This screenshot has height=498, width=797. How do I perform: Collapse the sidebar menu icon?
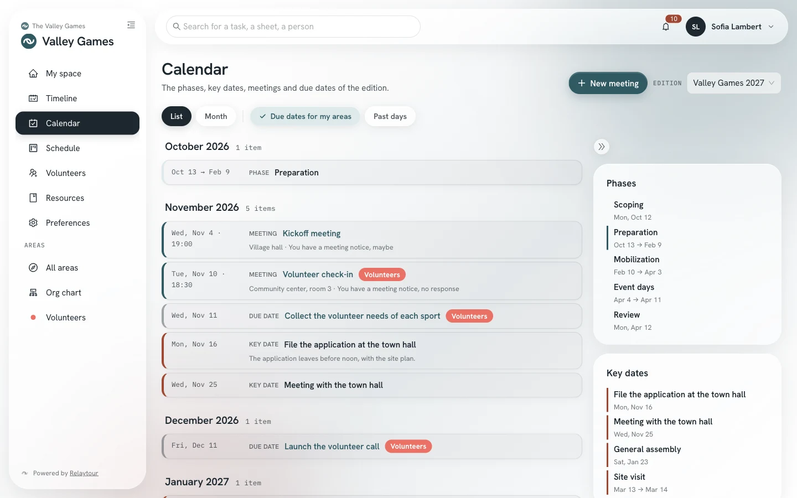131,25
